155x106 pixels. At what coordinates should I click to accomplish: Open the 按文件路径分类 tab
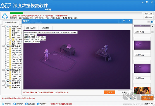pos(11,22)
